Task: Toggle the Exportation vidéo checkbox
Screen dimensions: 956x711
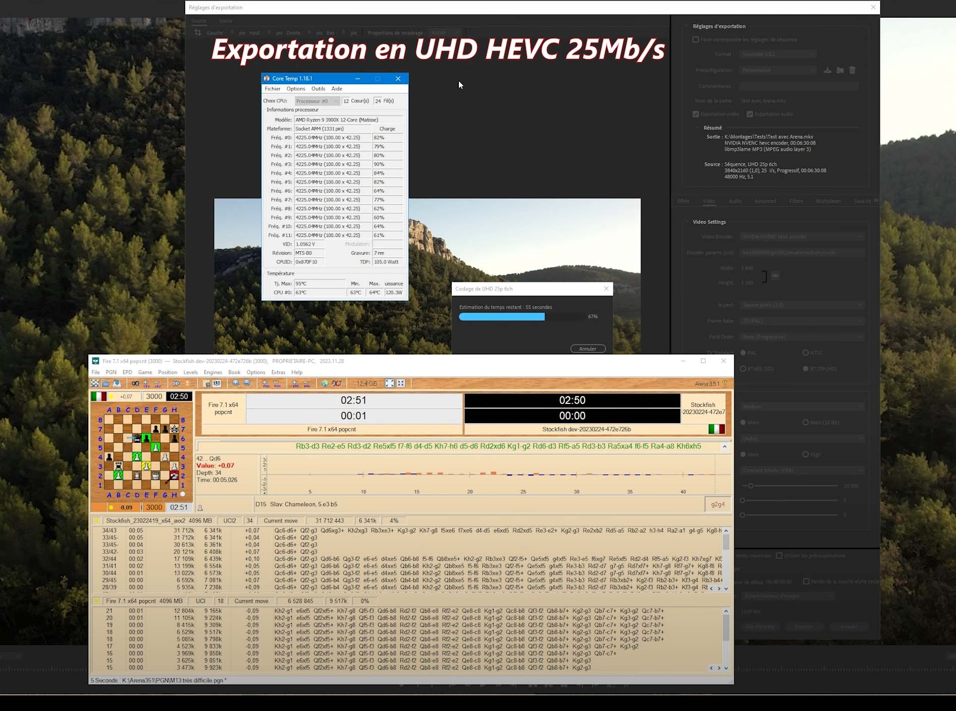Action: (x=696, y=114)
